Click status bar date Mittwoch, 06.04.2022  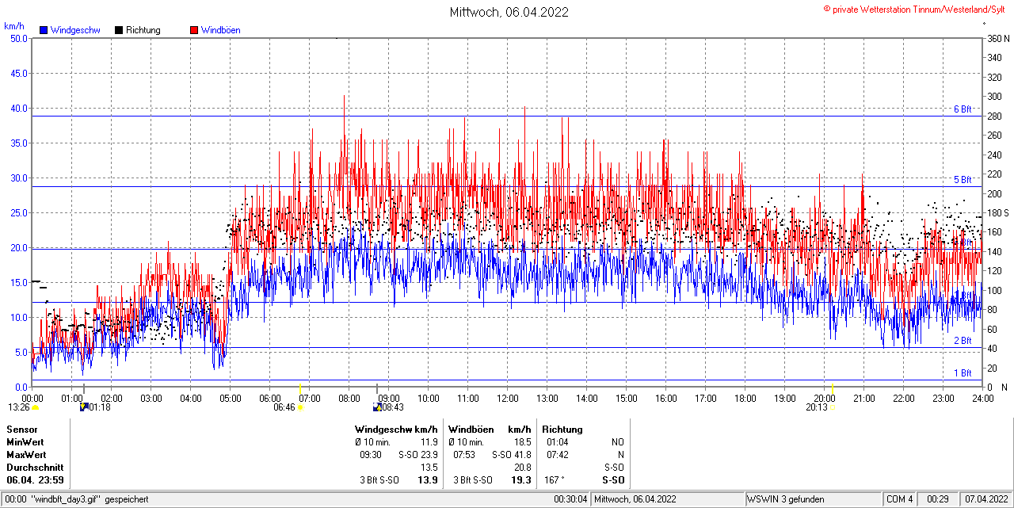[x=635, y=499]
